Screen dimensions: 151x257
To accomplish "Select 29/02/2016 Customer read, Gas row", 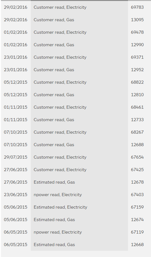I will pos(75,20).
